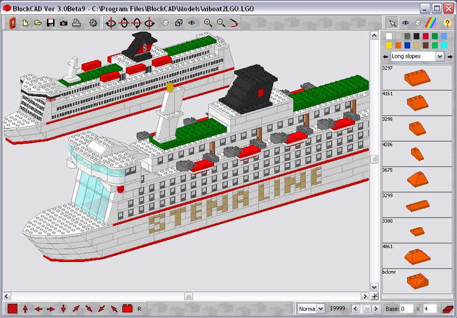Pick the tan color swatch
This screenshot has height=318, width=457.
coord(416,45)
